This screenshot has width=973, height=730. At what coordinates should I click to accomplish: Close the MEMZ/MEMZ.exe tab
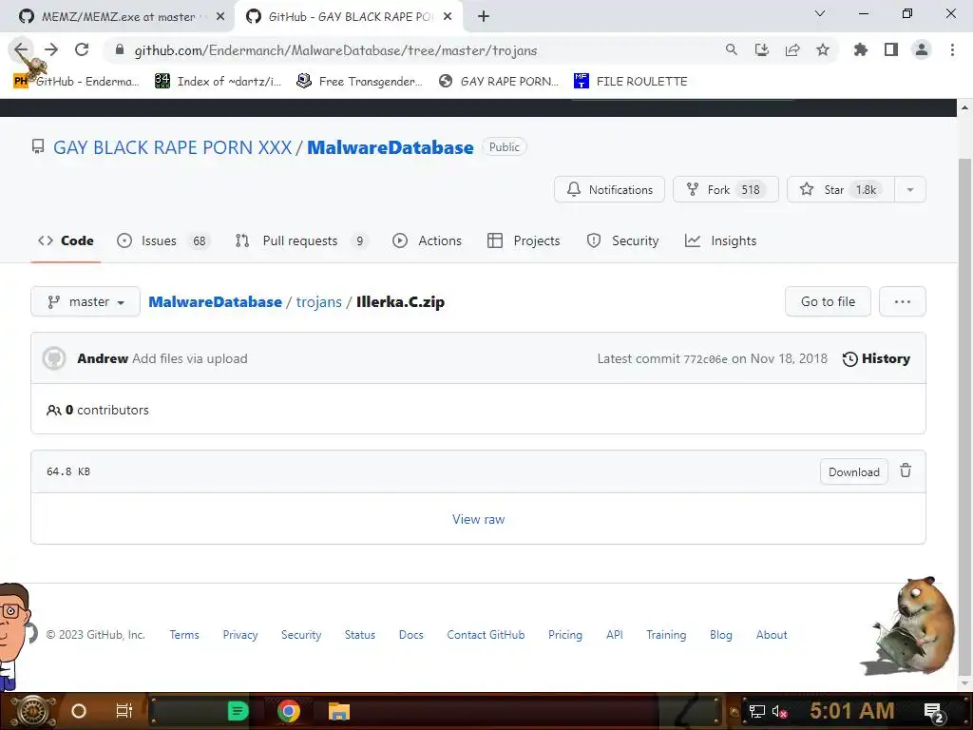point(220,17)
